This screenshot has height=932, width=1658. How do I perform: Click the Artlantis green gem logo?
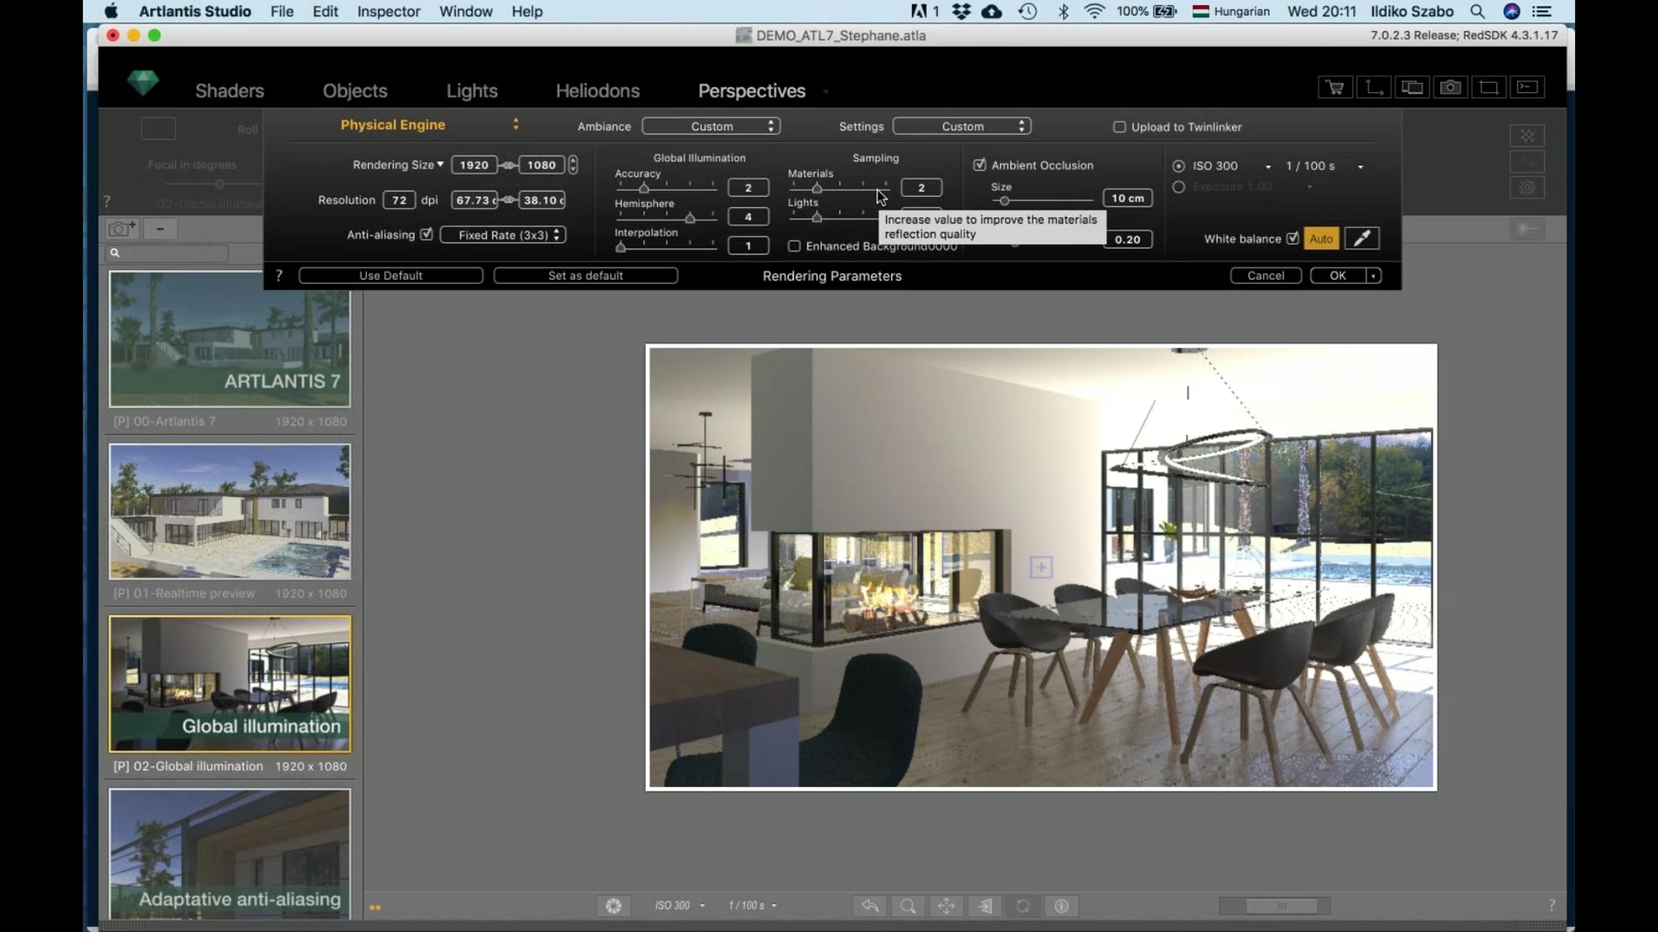click(x=143, y=84)
